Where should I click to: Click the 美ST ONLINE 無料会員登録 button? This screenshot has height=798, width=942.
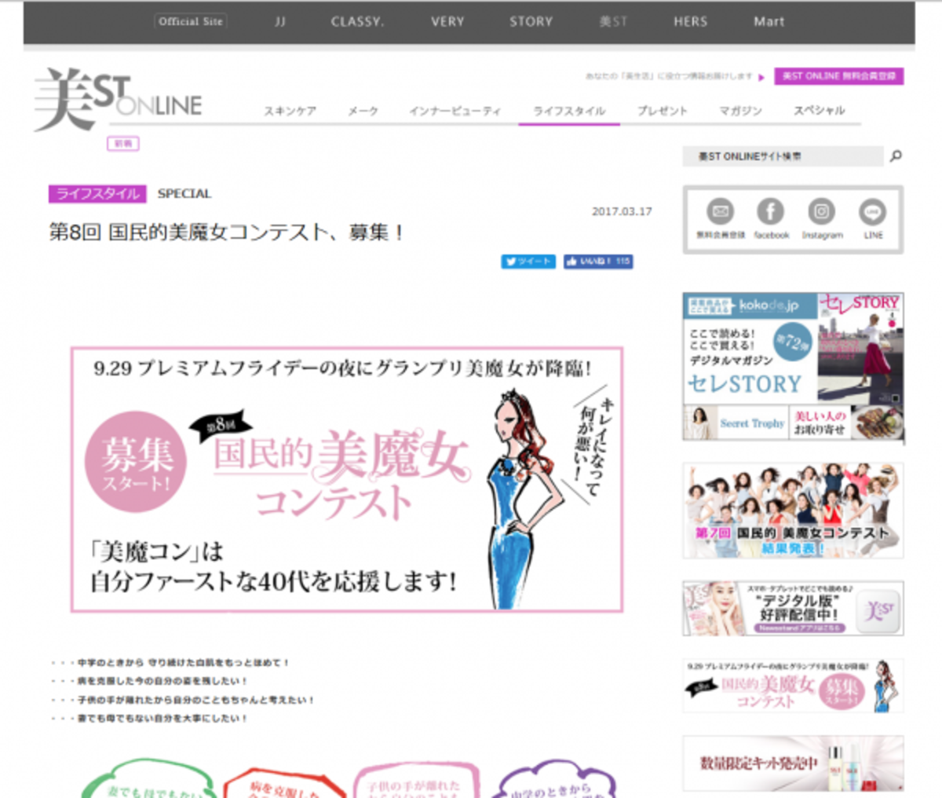click(x=839, y=76)
